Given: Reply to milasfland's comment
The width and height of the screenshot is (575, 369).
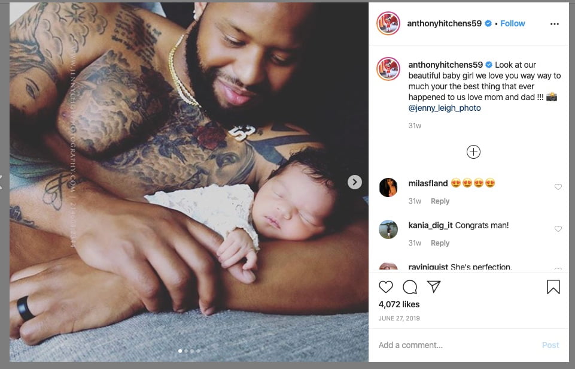Looking at the screenshot, I should [x=440, y=201].
